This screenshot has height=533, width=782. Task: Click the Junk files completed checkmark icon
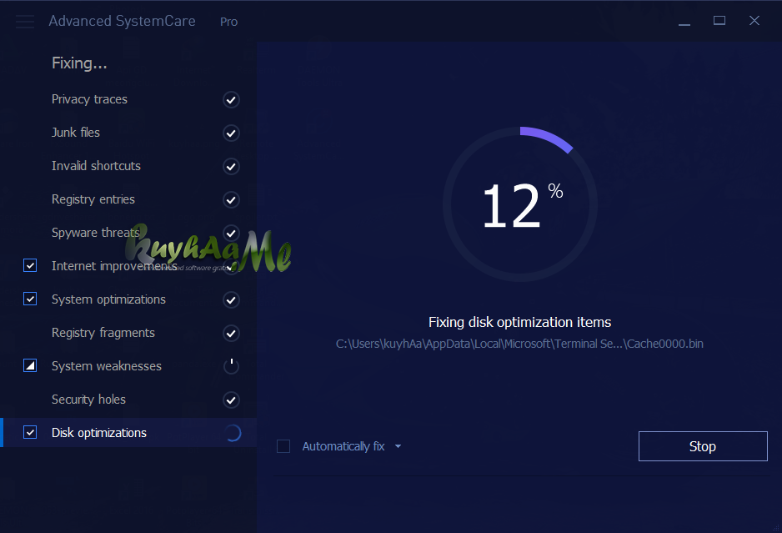231,133
